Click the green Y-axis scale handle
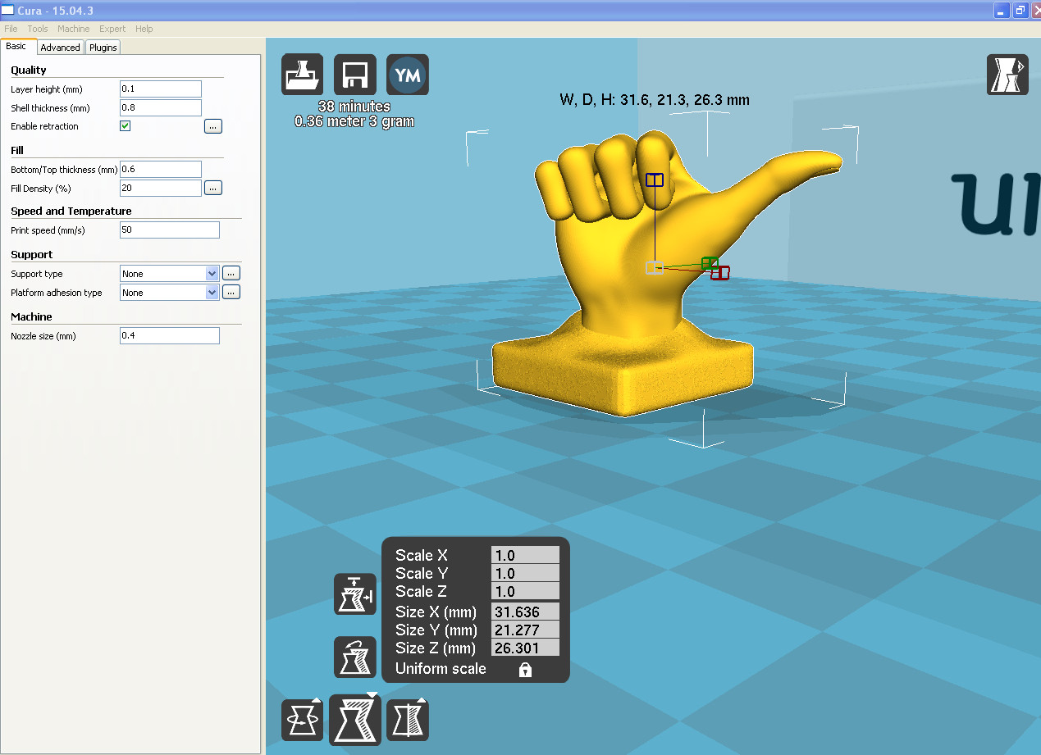 [710, 263]
